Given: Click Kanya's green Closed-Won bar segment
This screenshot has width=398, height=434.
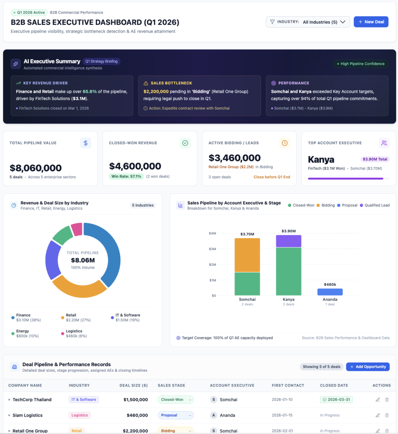Looking at the screenshot, I should click(289, 271).
